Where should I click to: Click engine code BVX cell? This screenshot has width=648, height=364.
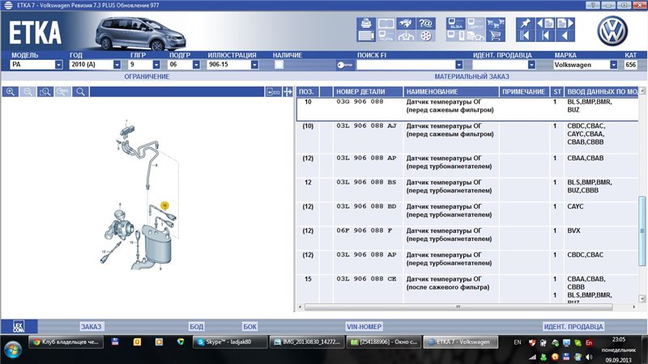point(573,231)
